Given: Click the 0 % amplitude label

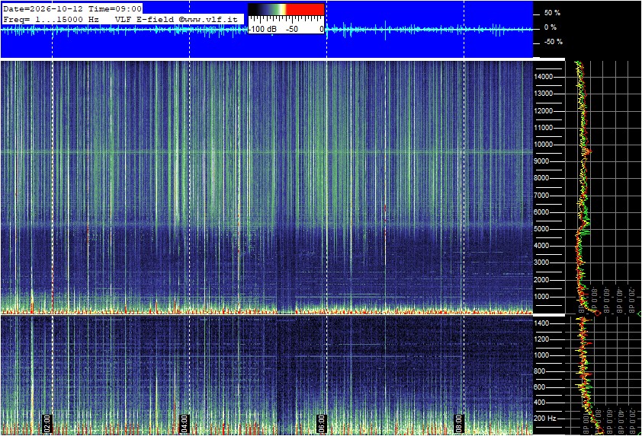Looking at the screenshot, I should click(551, 27).
